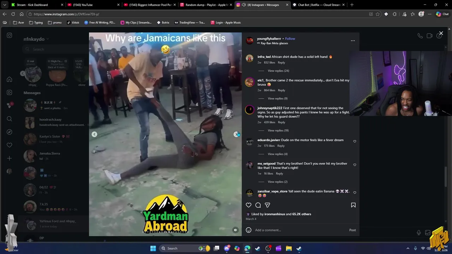Screen dimensions: 452x254
Task: Open nfnkaydo account switcher dropdown
Action: coord(36,39)
